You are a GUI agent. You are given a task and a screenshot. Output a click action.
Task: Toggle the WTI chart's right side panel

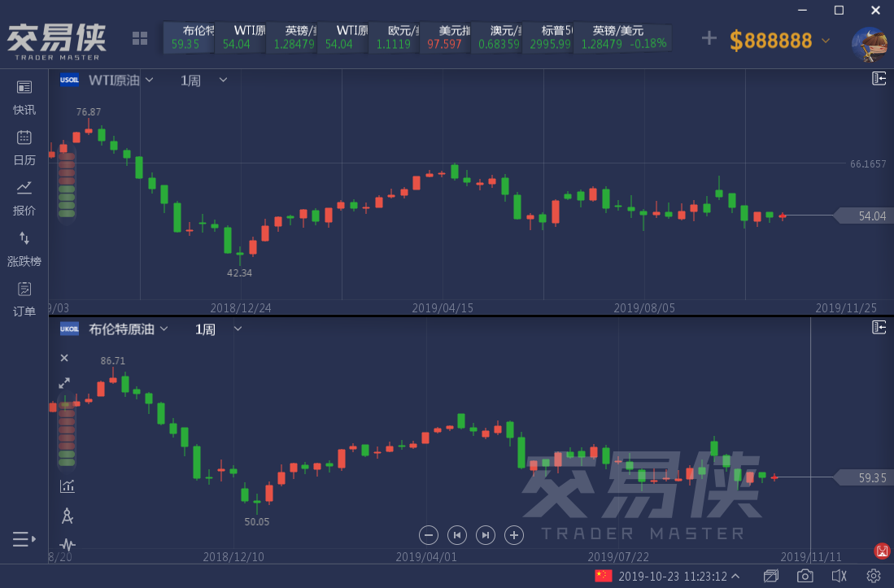coord(879,78)
